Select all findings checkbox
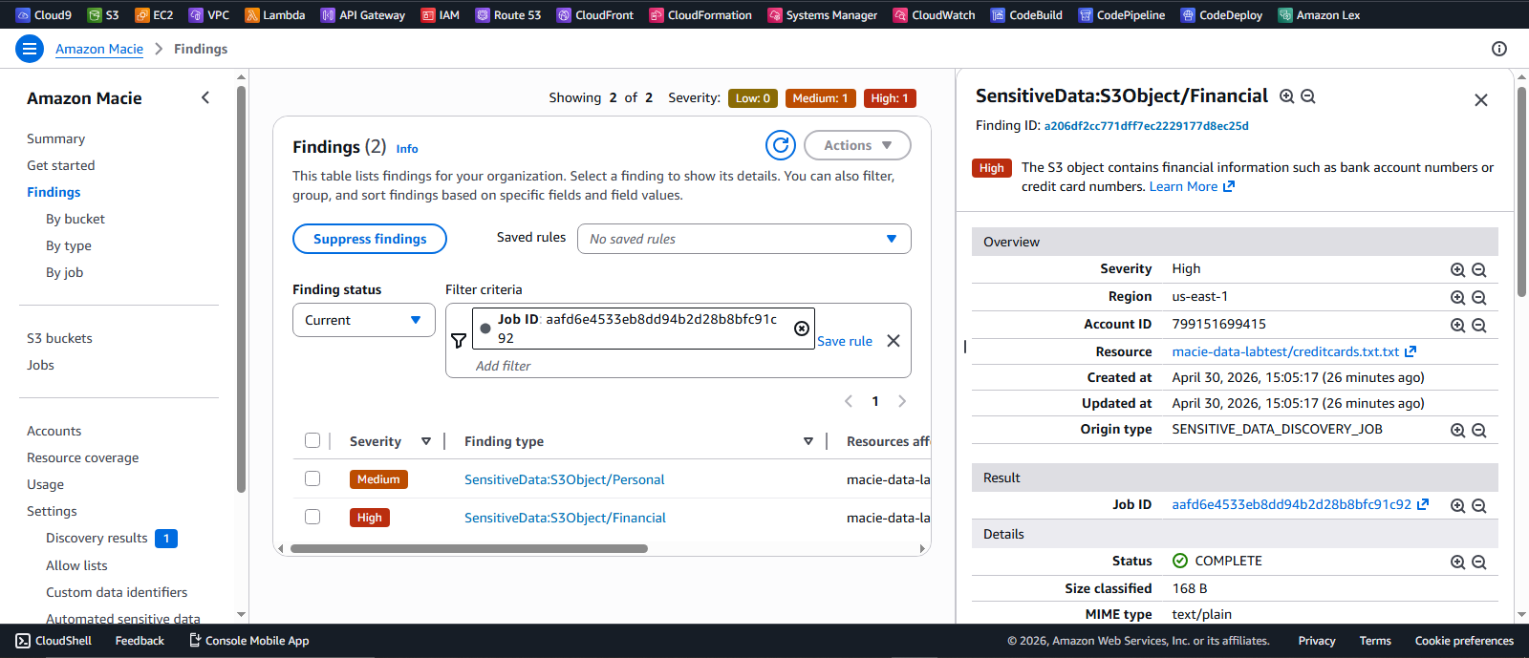 pos(312,440)
